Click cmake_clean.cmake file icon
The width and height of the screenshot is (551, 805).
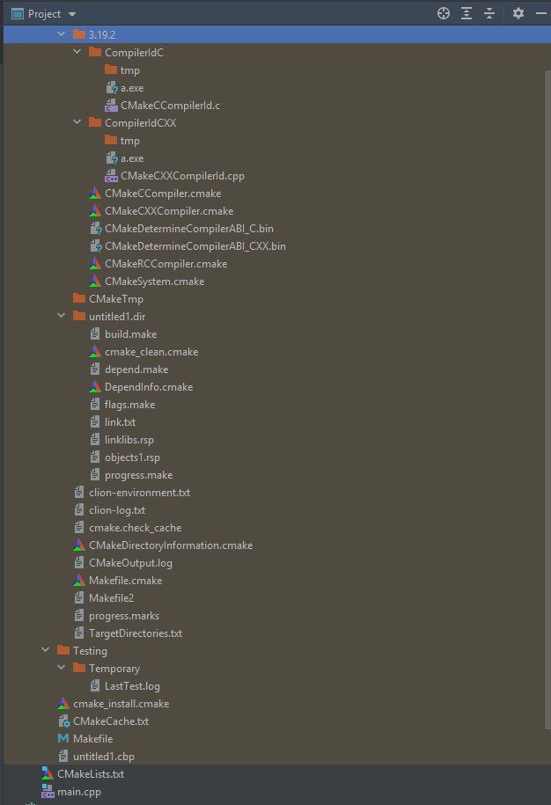[x=95, y=352]
